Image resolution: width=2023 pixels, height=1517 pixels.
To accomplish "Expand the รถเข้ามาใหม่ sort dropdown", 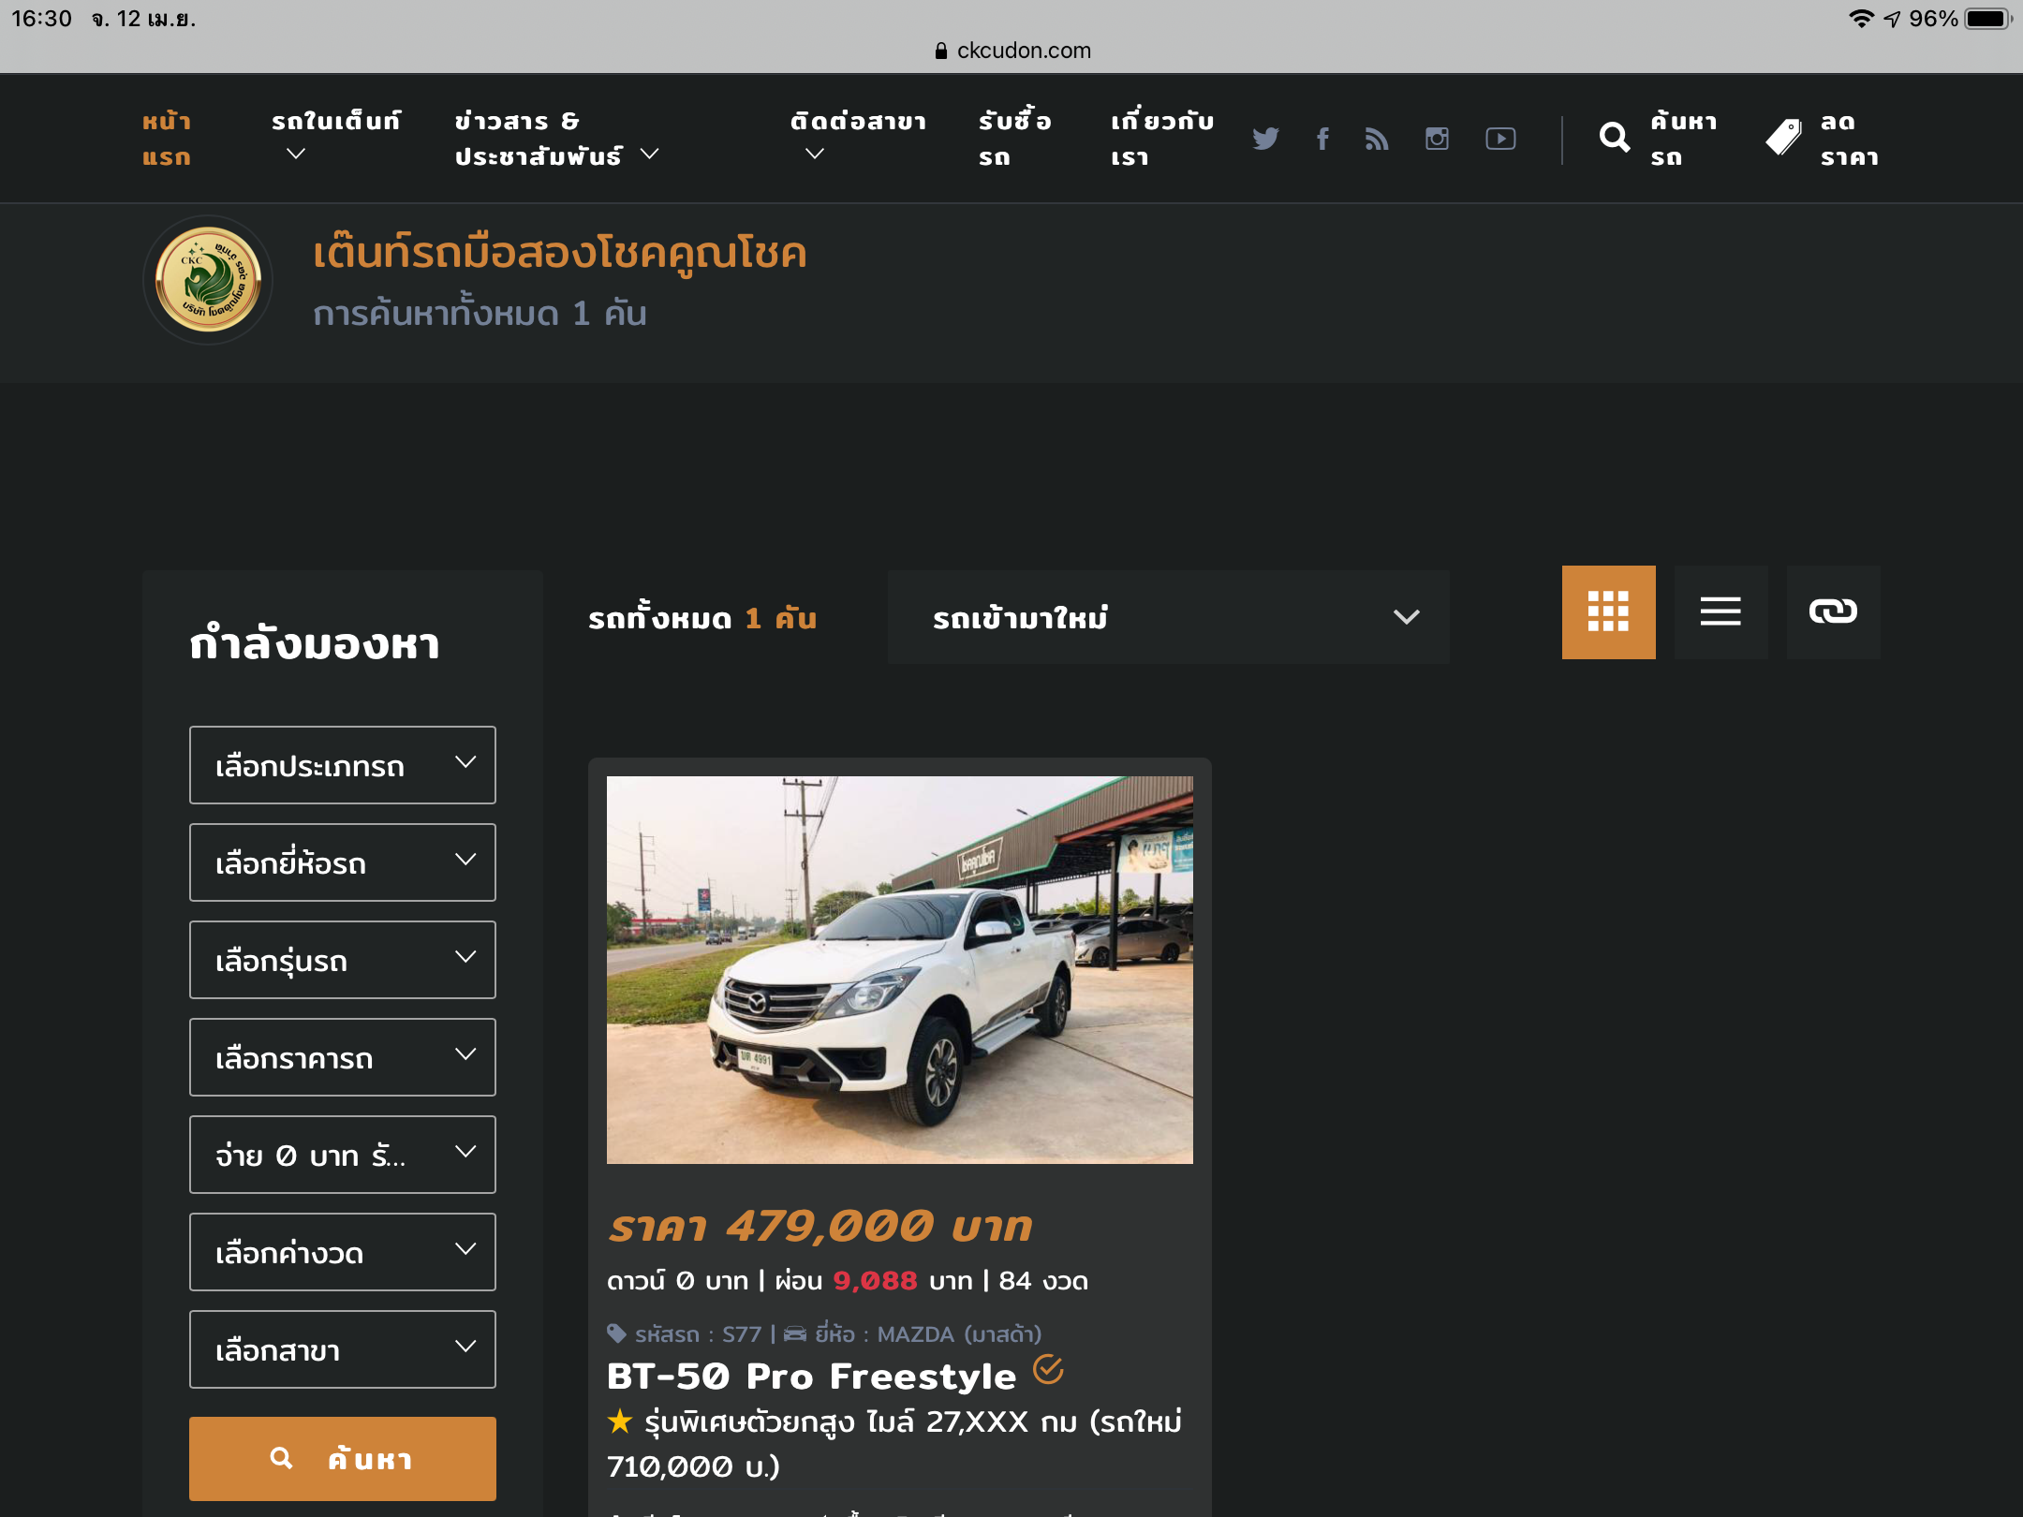I will [x=1168, y=617].
